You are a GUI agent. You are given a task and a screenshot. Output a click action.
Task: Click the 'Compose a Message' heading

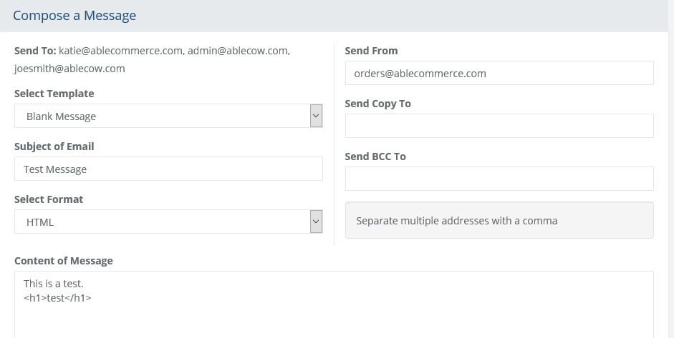point(74,15)
